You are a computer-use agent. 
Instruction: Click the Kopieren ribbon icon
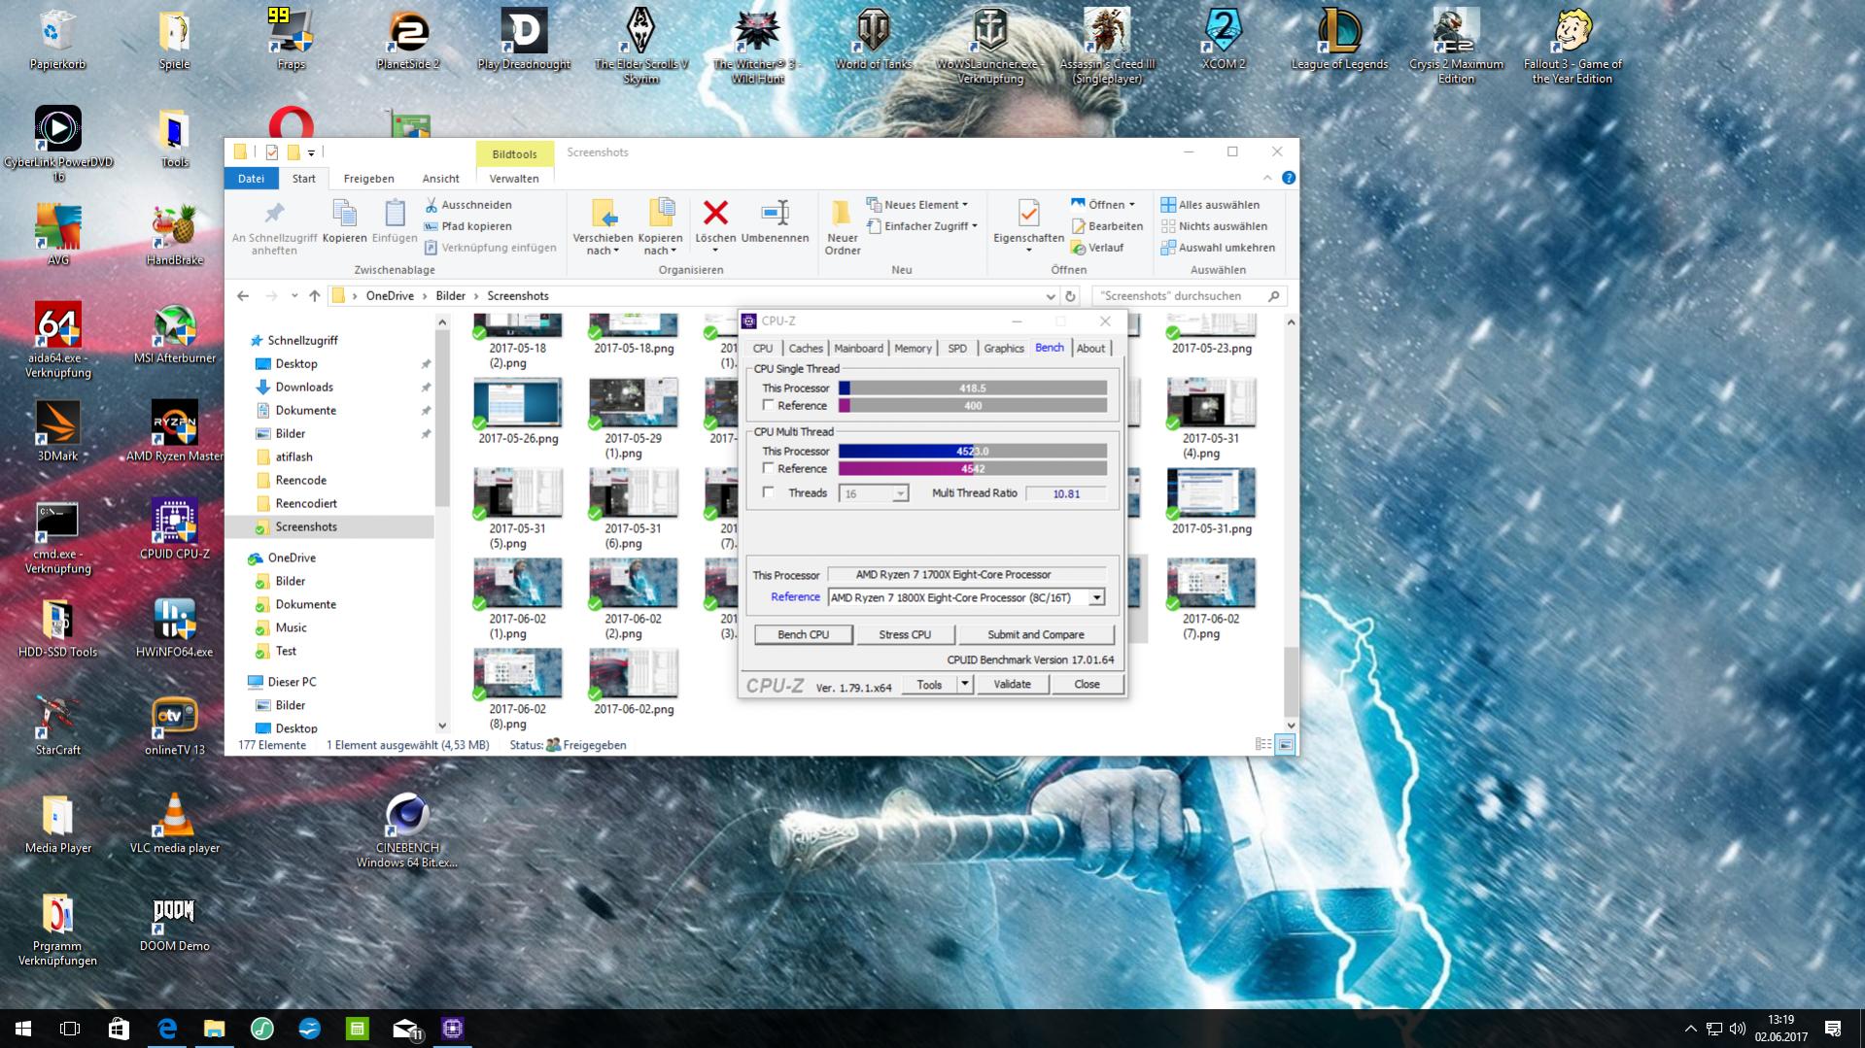pyautogui.click(x=344, y=221)
